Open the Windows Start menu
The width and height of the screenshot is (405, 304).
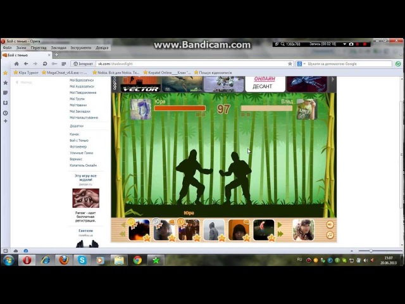pos(8,260)
